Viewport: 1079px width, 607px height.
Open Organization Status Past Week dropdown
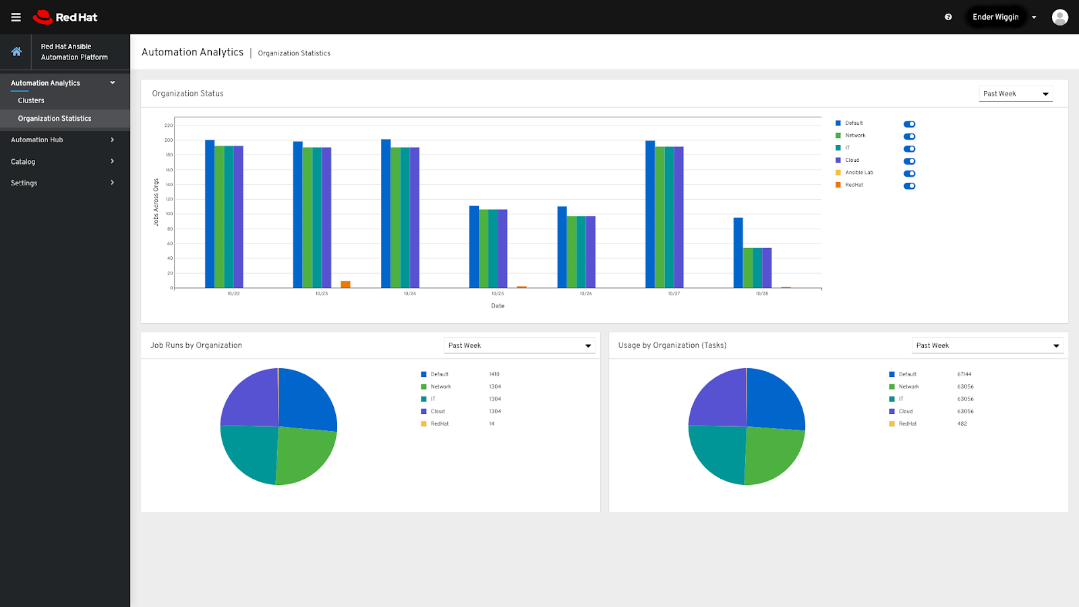(x=1015, y=94)
